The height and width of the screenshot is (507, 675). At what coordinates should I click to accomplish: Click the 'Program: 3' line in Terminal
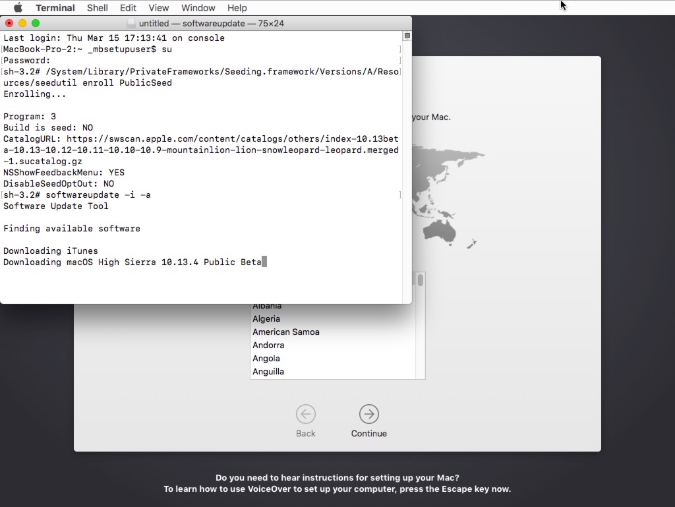pyautogui.click(x=29, y=117)
